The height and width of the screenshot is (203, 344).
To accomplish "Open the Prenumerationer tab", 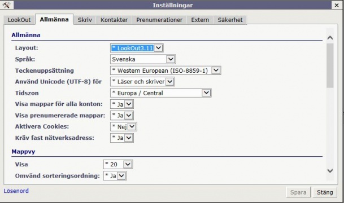I will click(x=159, y=20).
